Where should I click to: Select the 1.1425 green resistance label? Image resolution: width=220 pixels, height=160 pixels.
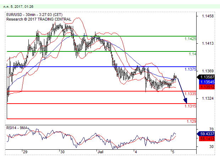pyautogui.click(x=190, y=39)
